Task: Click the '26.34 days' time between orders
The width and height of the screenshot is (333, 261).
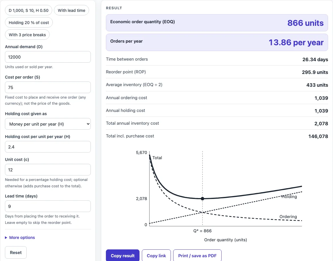Action: tap(315, 59)
